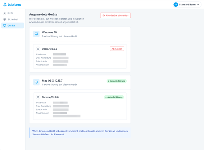The height and width of the screenshot is (150, 204).
Task: Switch to the Sicherheit section
Action: click(x=13, y=19)
